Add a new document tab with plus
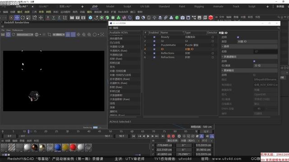Viewport: 289px width, 162px height. coord(82,7)
